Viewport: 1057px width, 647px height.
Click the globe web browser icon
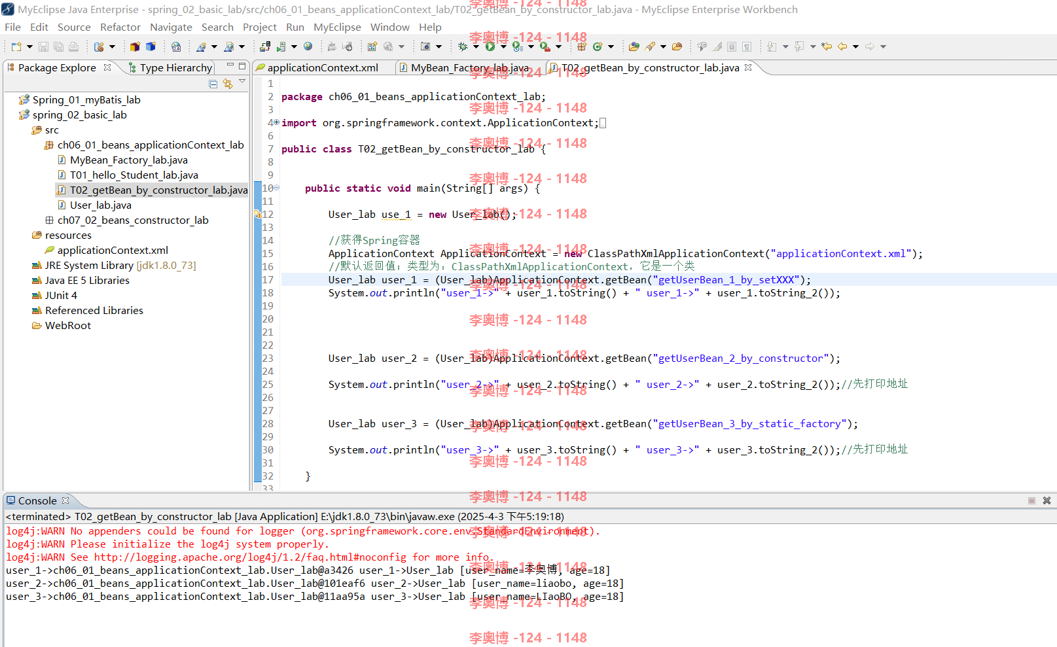pos(308,46)
